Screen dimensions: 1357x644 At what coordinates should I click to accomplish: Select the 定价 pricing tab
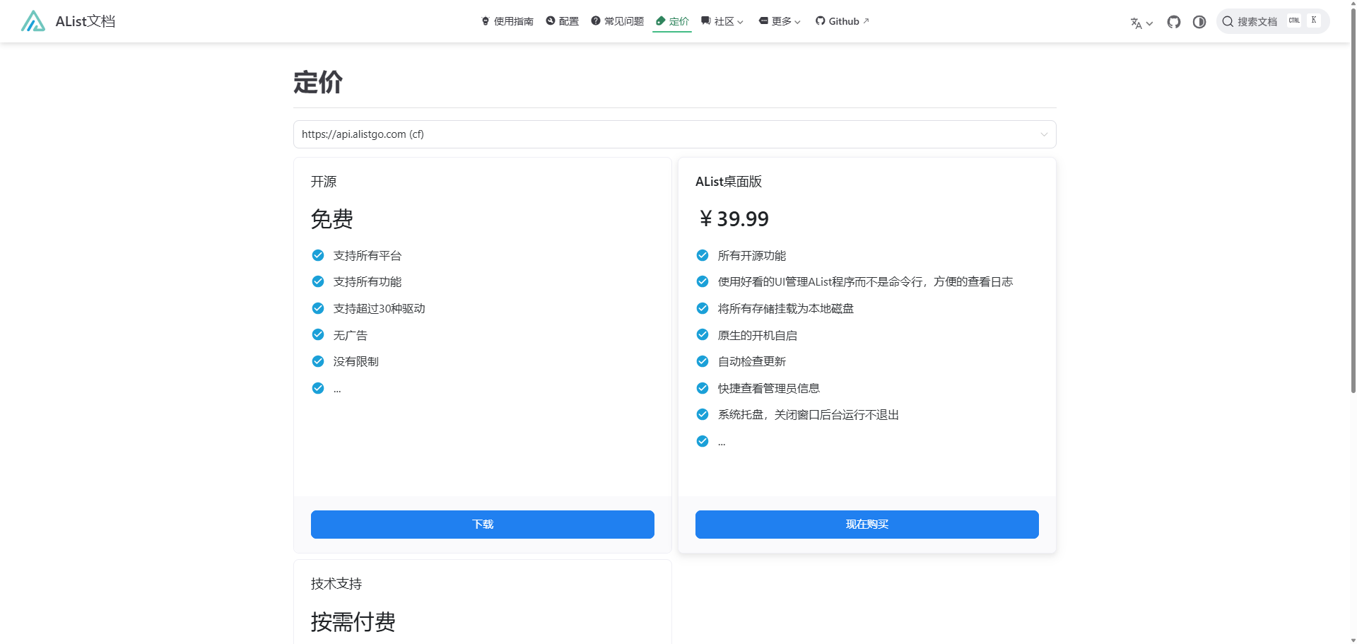(672, 21)
